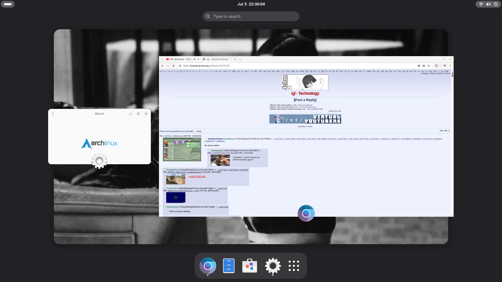Click the Wi-Fi status icon in top bar
The height and width of the screenshot is (282, 502).
tap(481, 4)
